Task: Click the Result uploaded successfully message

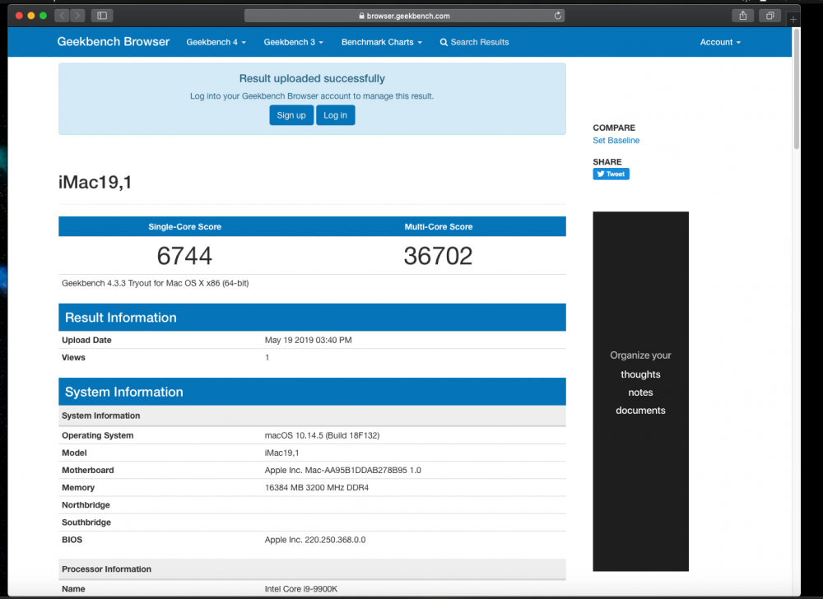Action: tap(312, 79)
